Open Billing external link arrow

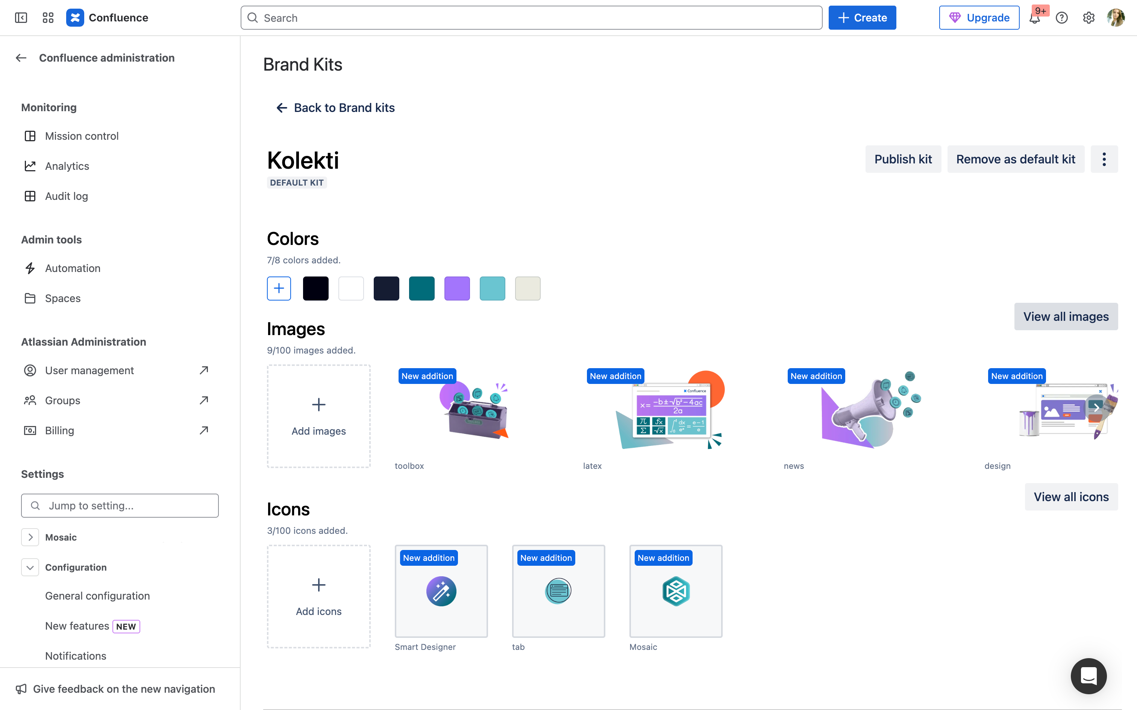click(204, 431)
